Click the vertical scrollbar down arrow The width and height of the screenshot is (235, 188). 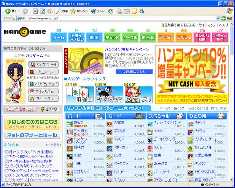point(232,179)
